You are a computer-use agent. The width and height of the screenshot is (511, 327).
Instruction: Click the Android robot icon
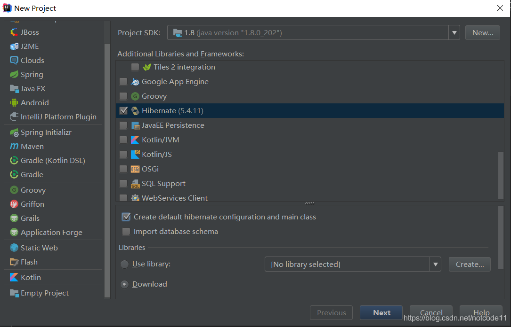14,103
